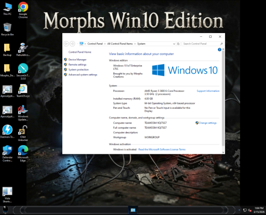Screen dimensions: 266x215
Task: Open the Backup folder on desktop
Action: pyautogui.click(x=7, y=50)
